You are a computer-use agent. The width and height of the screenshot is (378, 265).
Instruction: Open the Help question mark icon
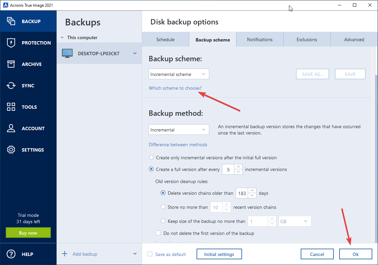pyautogui.click(x=11, y=254)
